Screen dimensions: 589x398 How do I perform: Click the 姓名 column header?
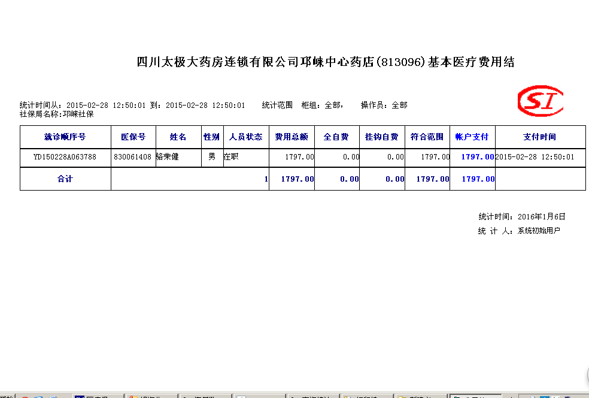178,137
